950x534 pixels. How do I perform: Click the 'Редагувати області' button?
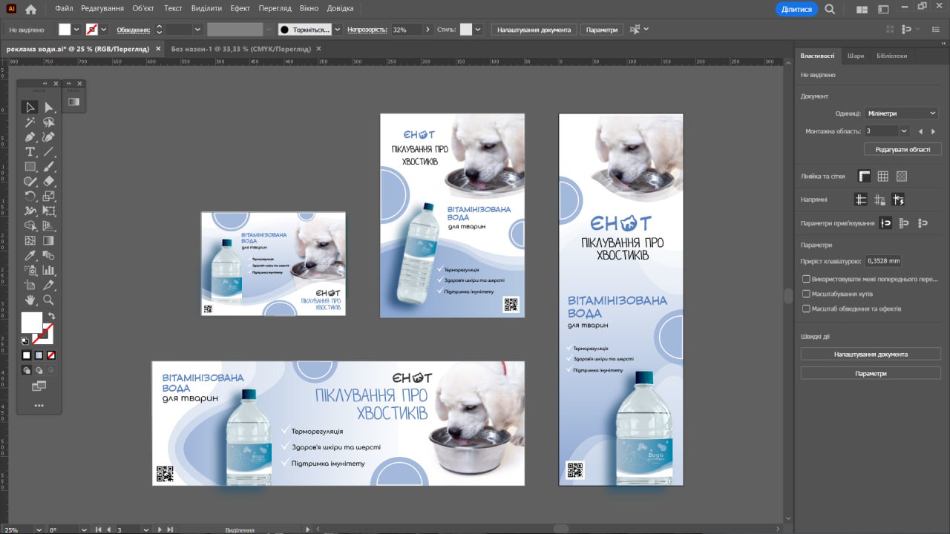pyautogui.click(x=902, y=149)
